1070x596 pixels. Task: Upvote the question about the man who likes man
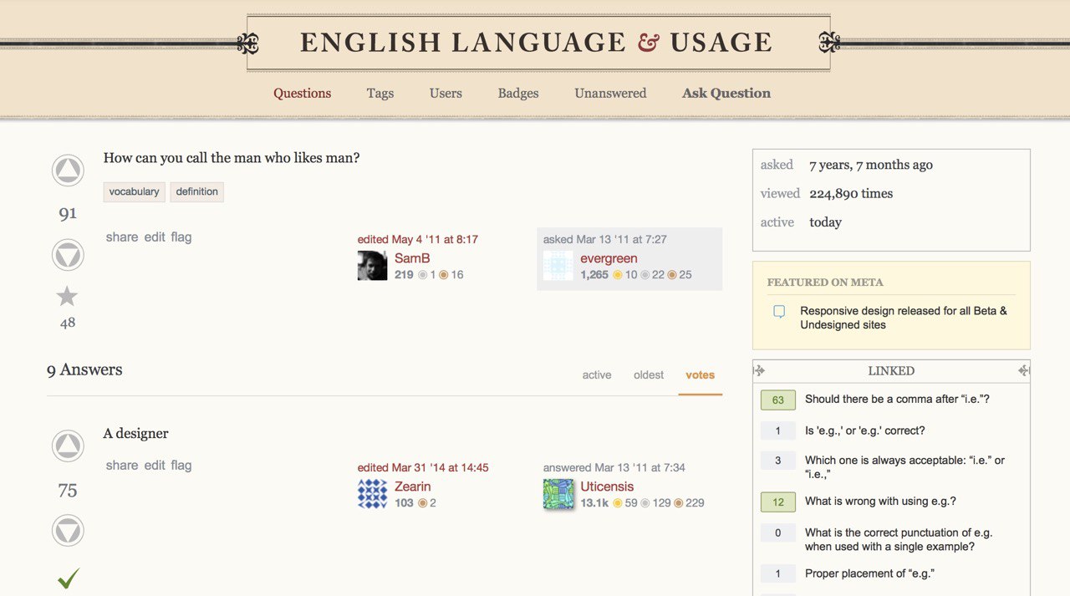click(x=68, y=171)
